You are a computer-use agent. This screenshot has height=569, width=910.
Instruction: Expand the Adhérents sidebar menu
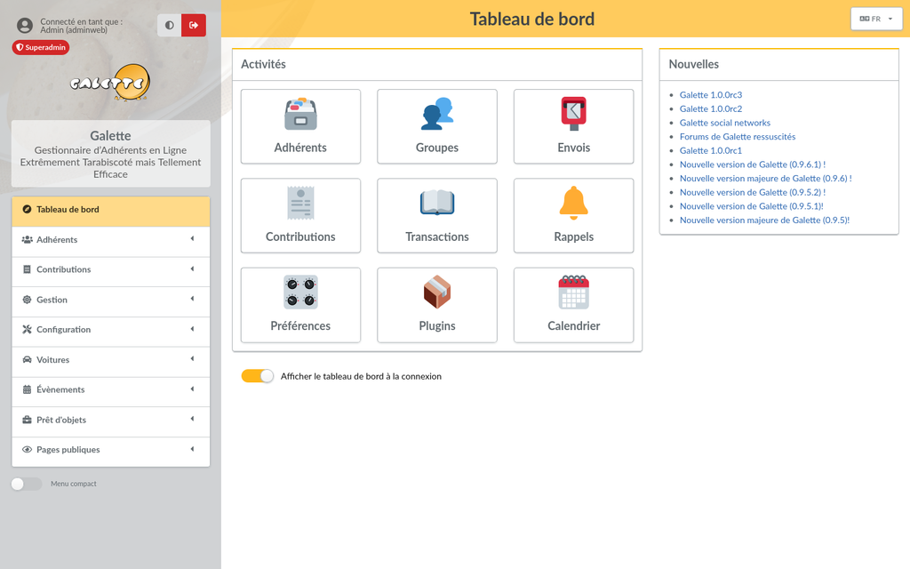111,240
